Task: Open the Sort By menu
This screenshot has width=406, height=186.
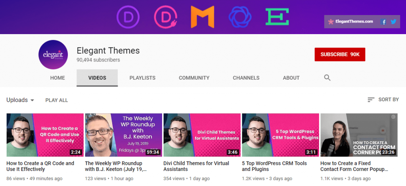Action: pos(383,100)
